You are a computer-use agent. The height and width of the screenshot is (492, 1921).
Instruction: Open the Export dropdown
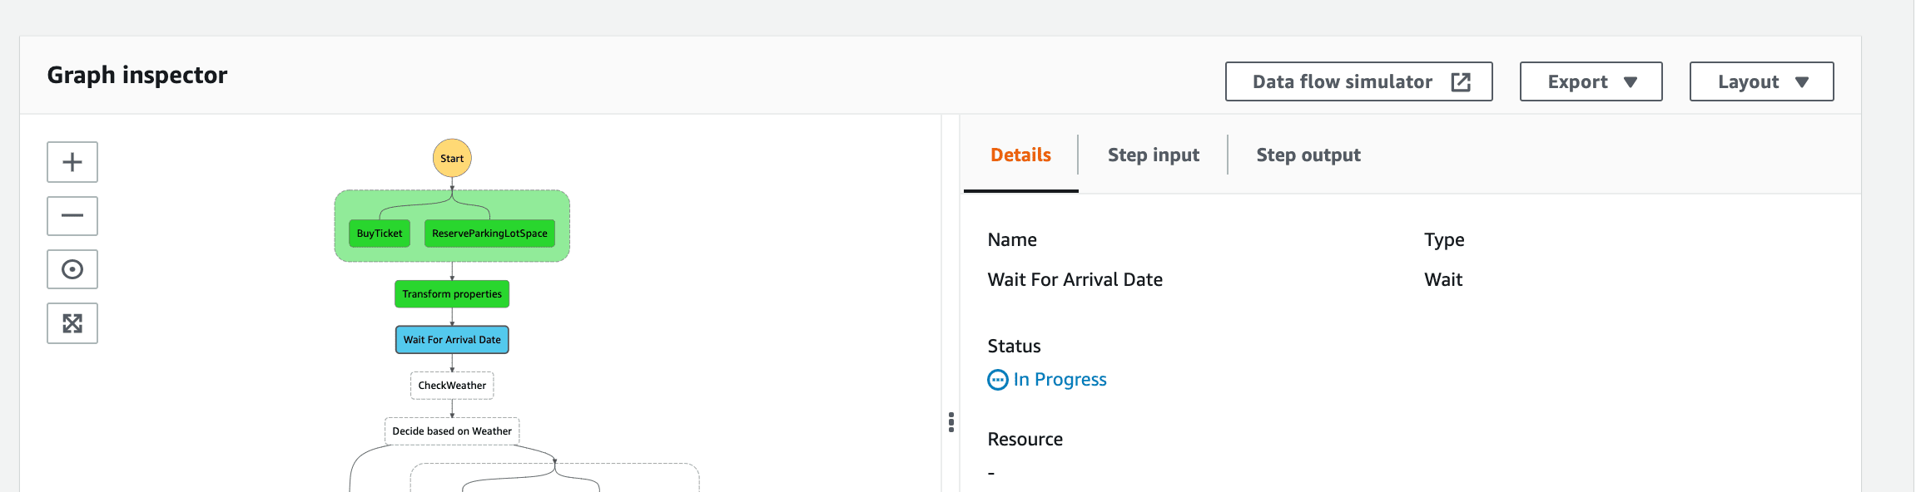(x=1591, y=81)
